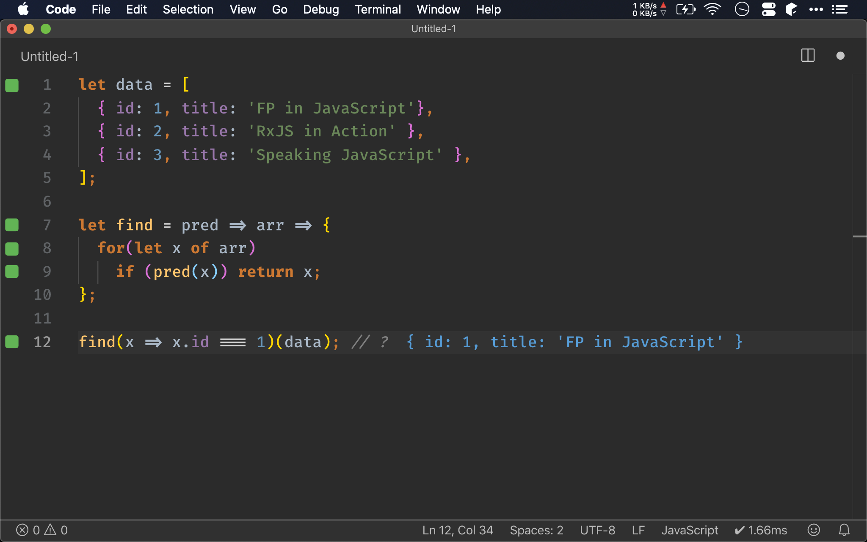The height and width of the screenshot is (542, 867).
Task: Open the notifications bell
Action: [x=844, y=530]
